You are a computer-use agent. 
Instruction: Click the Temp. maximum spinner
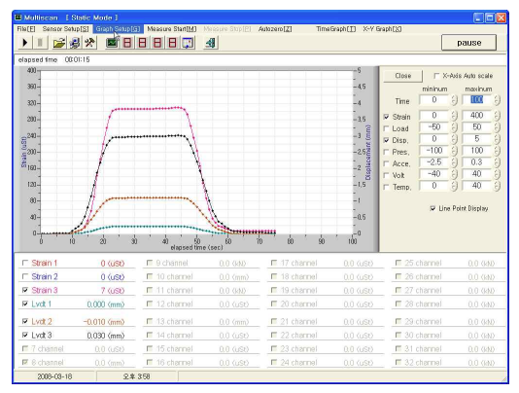coord(497,186)
